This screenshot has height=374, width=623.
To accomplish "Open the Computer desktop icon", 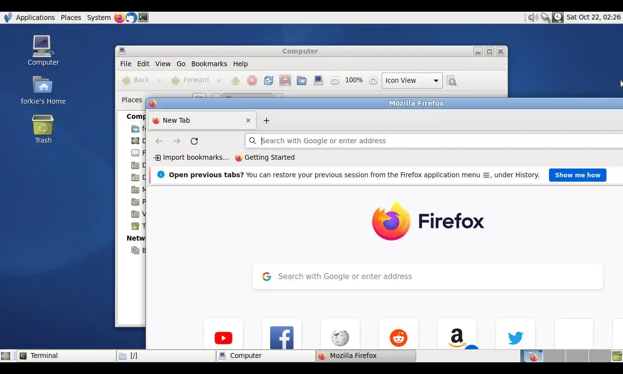I will (43, 50).
